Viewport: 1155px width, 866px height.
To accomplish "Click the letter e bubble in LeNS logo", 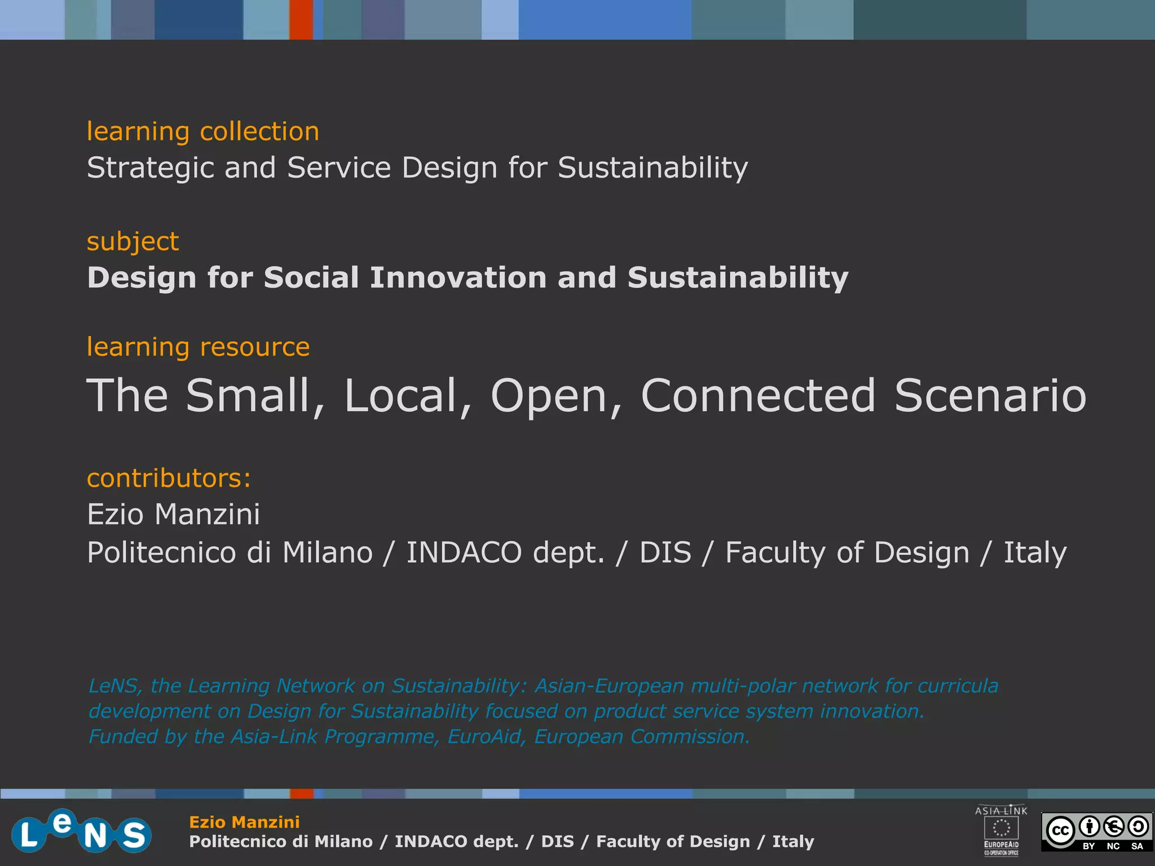I will [62, 823].
